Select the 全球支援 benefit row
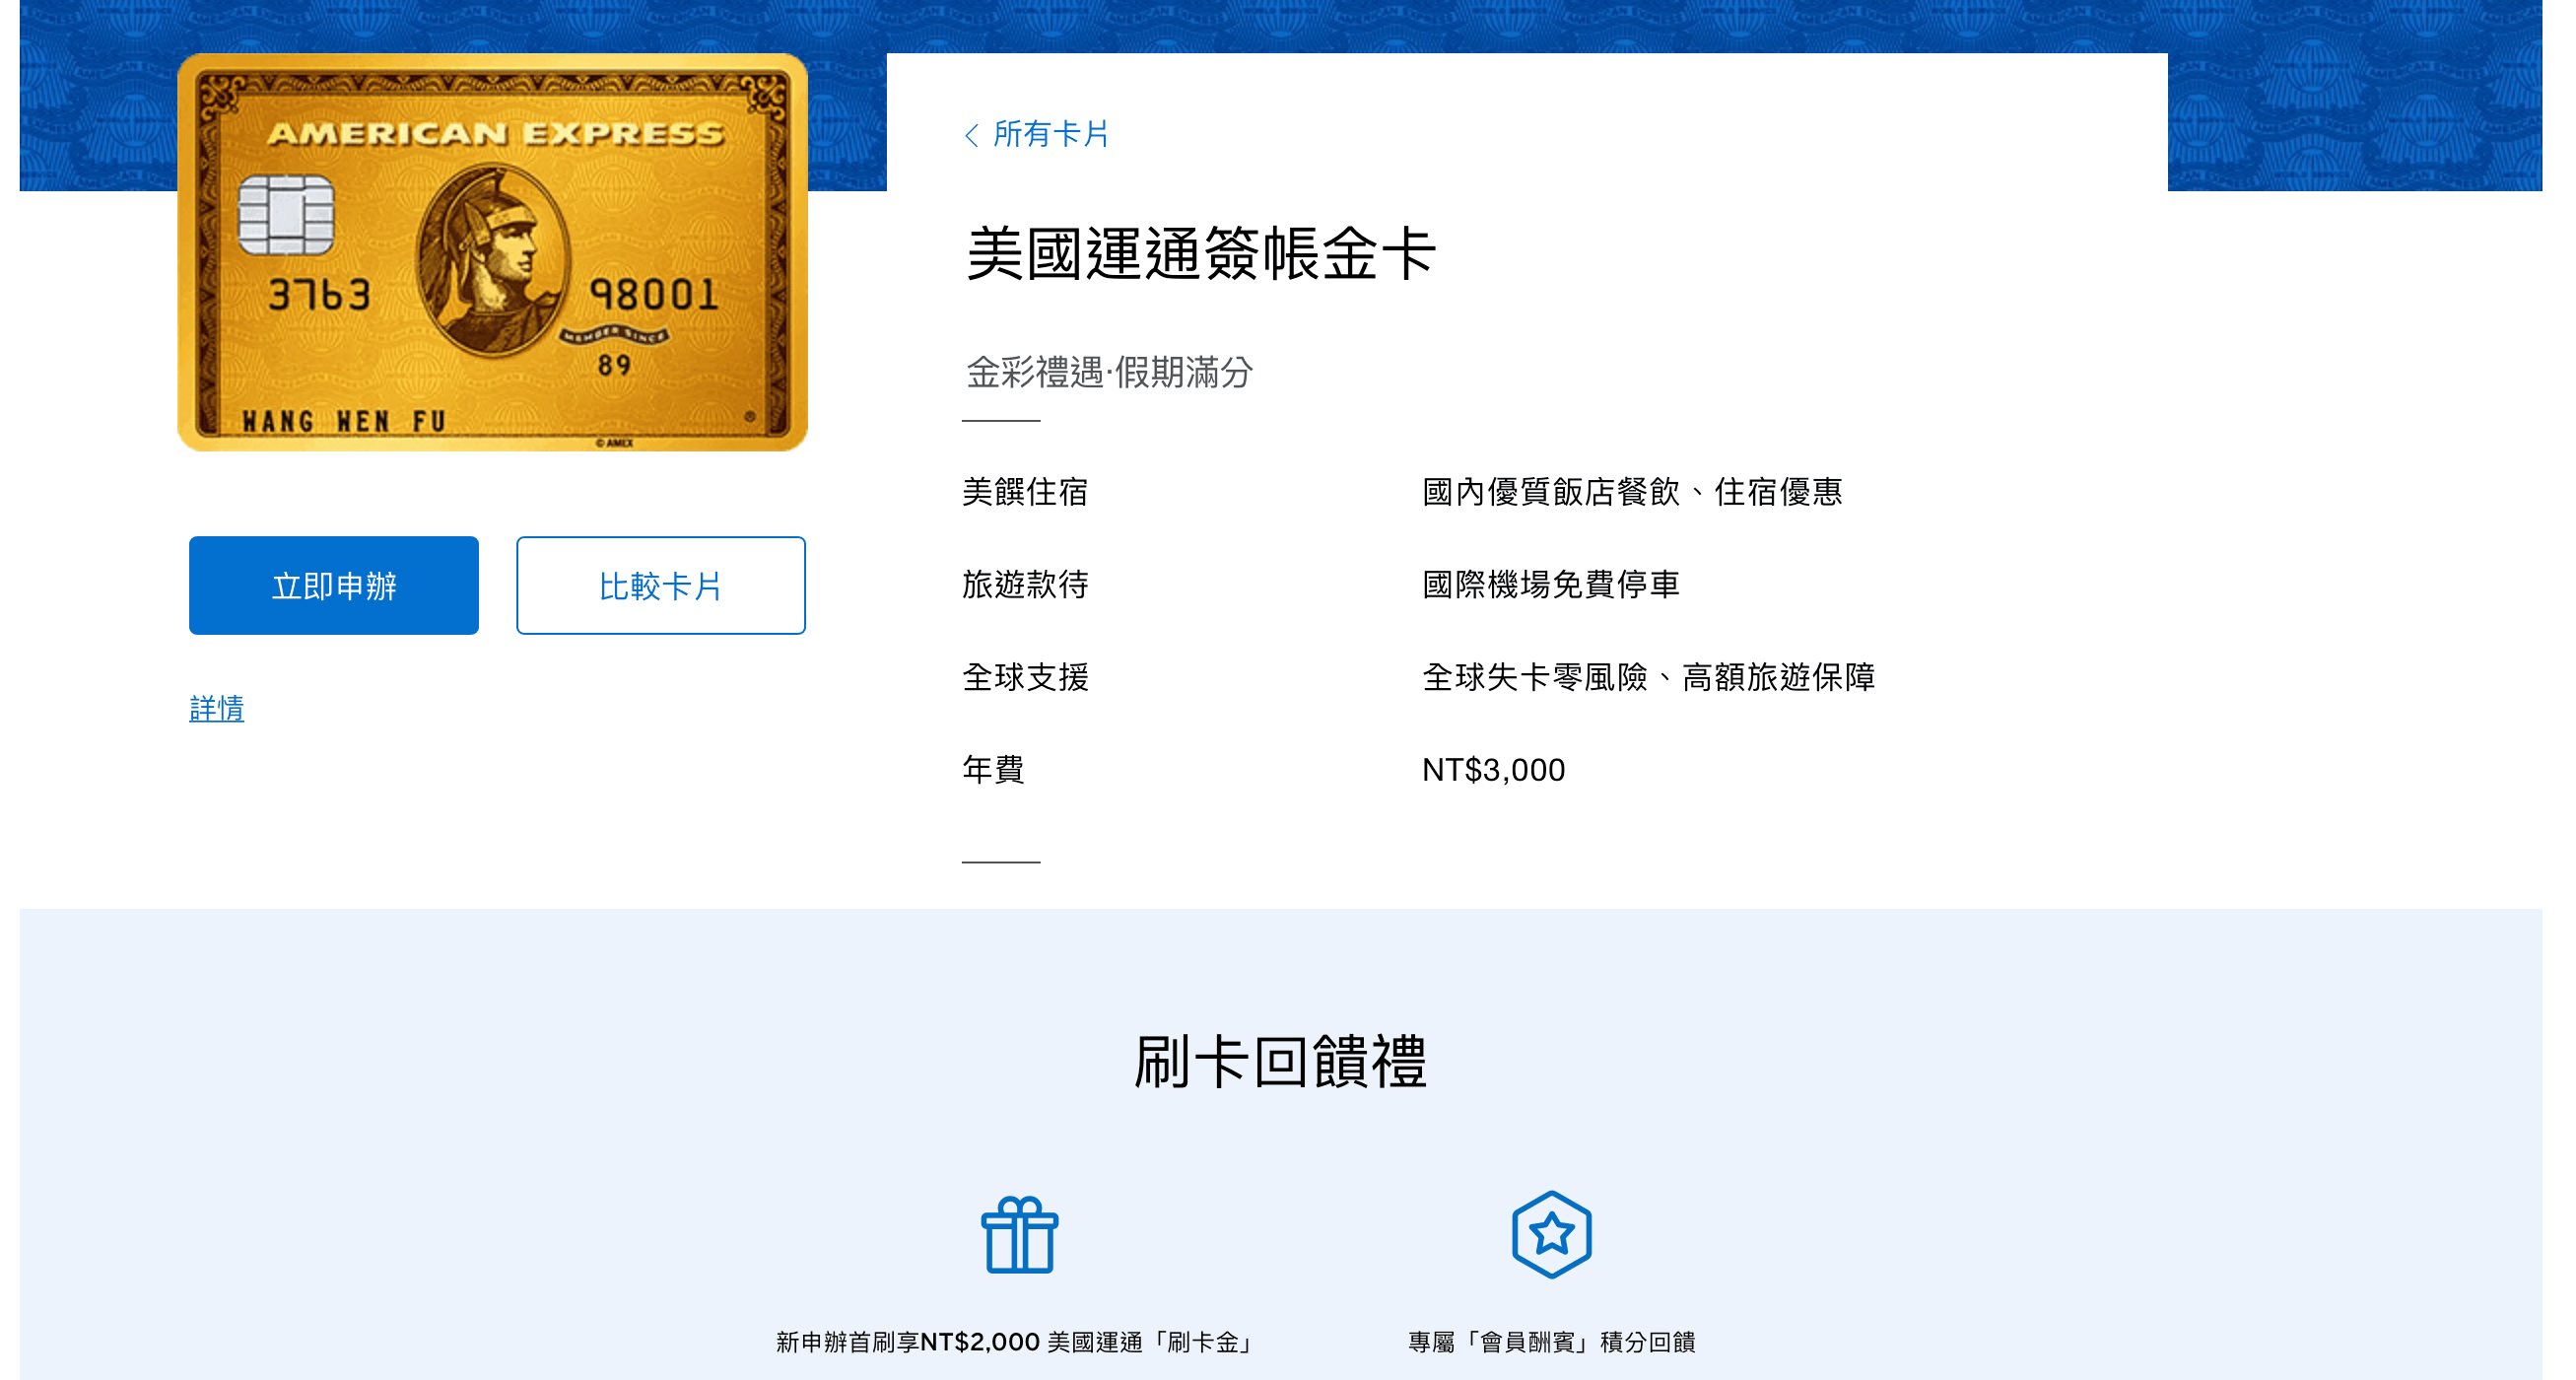 coord(1025,677)
